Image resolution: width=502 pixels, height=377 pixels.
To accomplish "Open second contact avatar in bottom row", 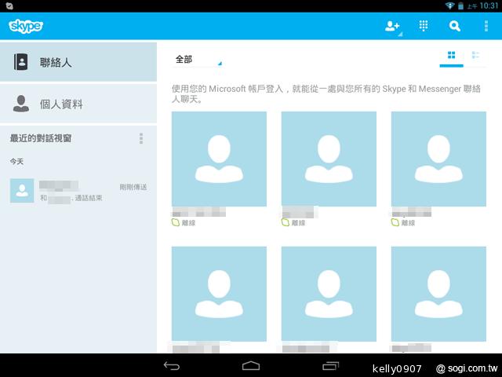I will (x=329, y=294).
